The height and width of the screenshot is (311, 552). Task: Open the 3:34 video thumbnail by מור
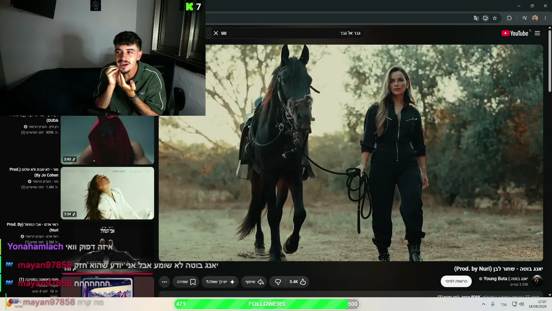(x=107, y=193)
